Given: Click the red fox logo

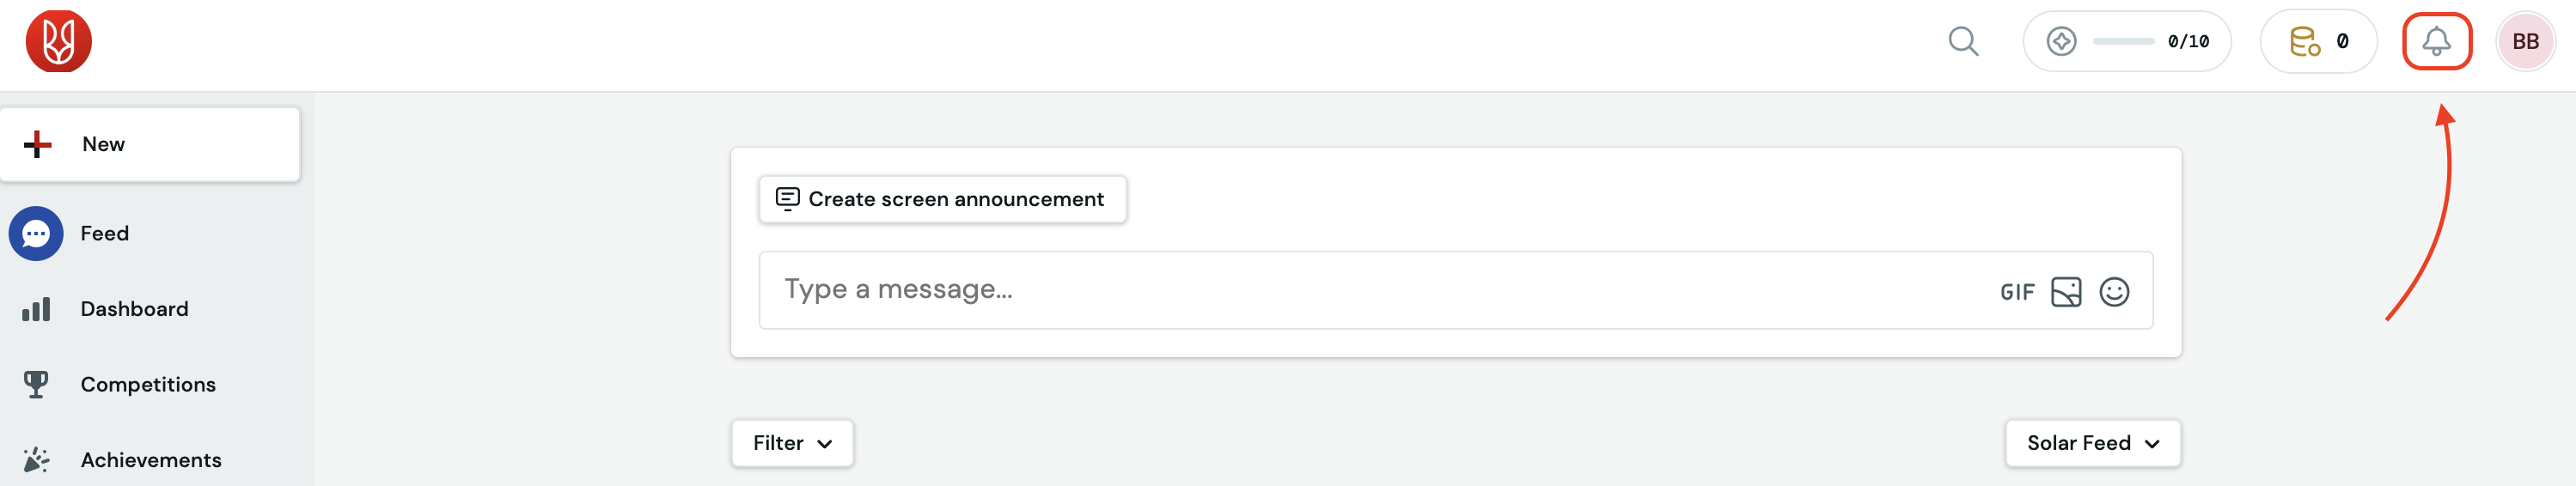Looking at the screenshot, I should 59,41.
